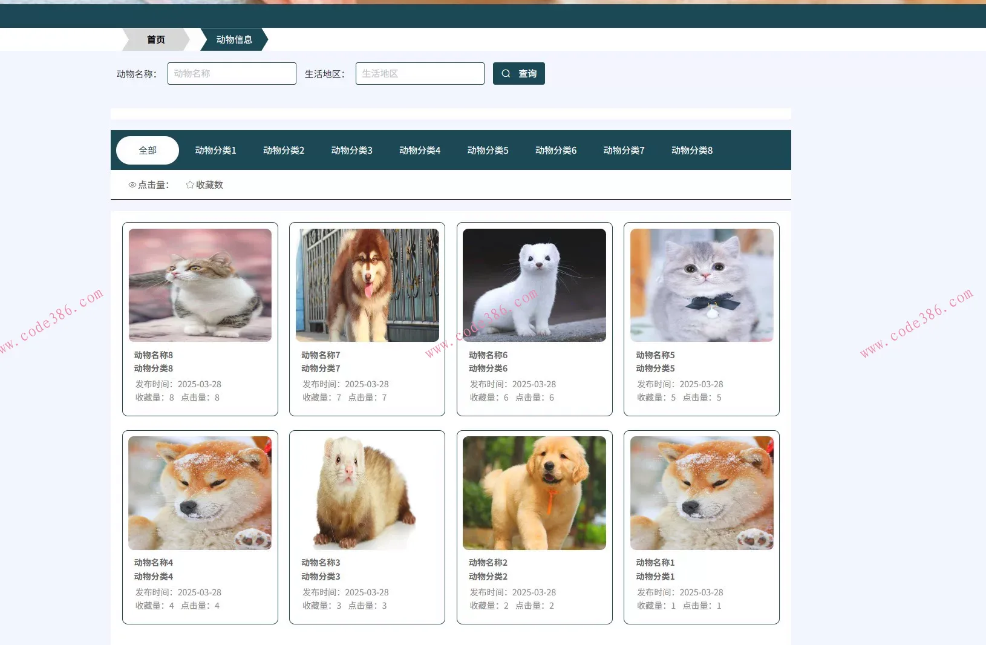Click the magnifier icon in the search button

pos(506,73)
